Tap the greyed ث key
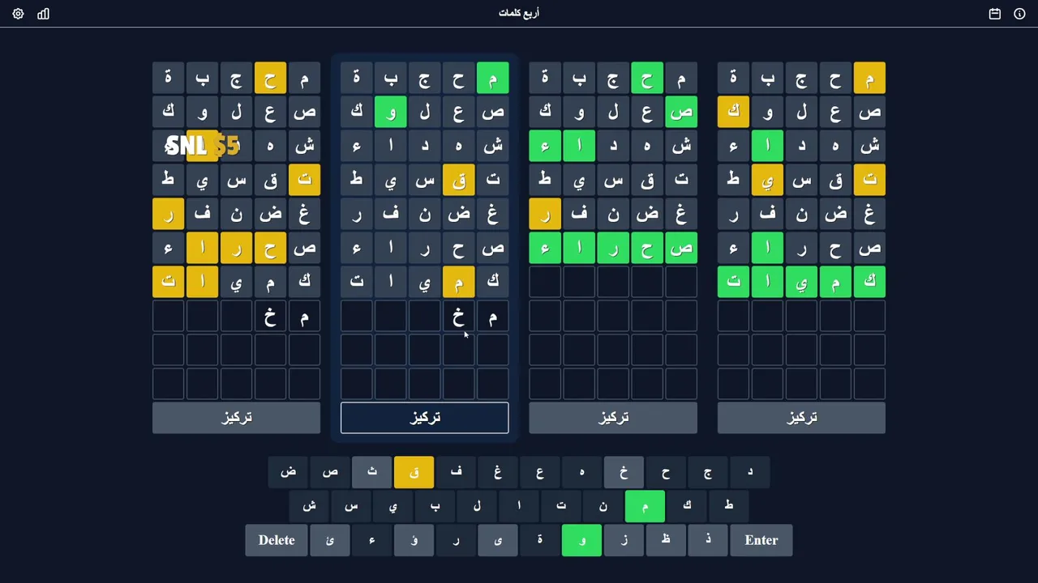 pos(372,472)
